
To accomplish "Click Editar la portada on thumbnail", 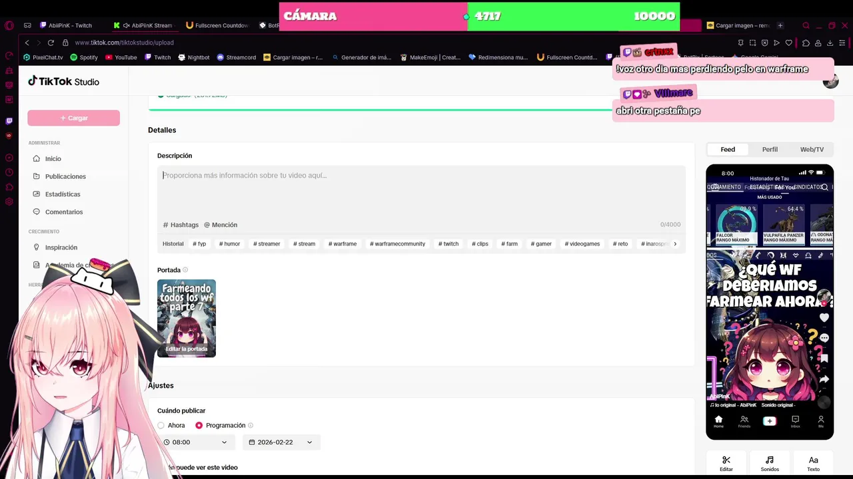I will tap(187, 349).
